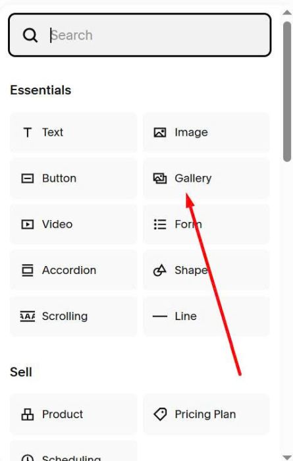The height and width of the screenshot is (461, 293).
Task: Click the scrollbar down arrow
Action: pyautogui.click(x=287, y=458)
